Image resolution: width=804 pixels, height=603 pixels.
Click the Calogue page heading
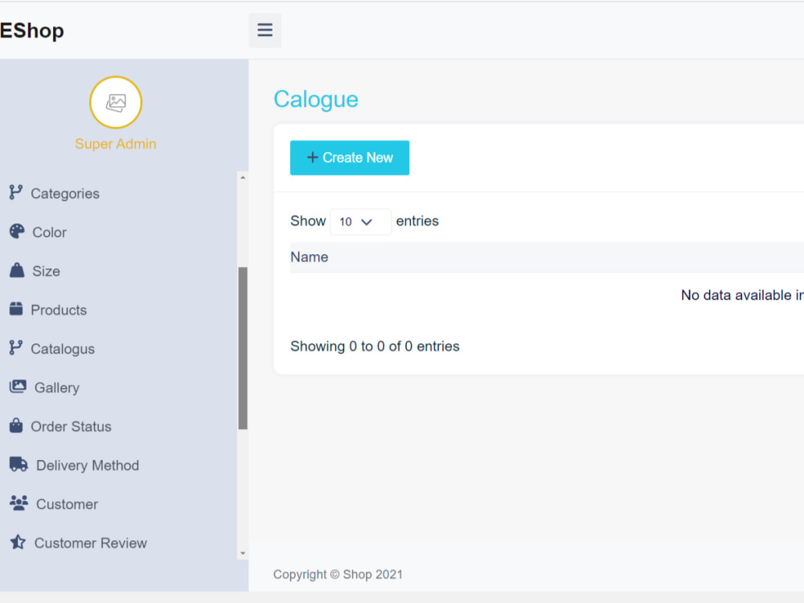pos(316,100)
